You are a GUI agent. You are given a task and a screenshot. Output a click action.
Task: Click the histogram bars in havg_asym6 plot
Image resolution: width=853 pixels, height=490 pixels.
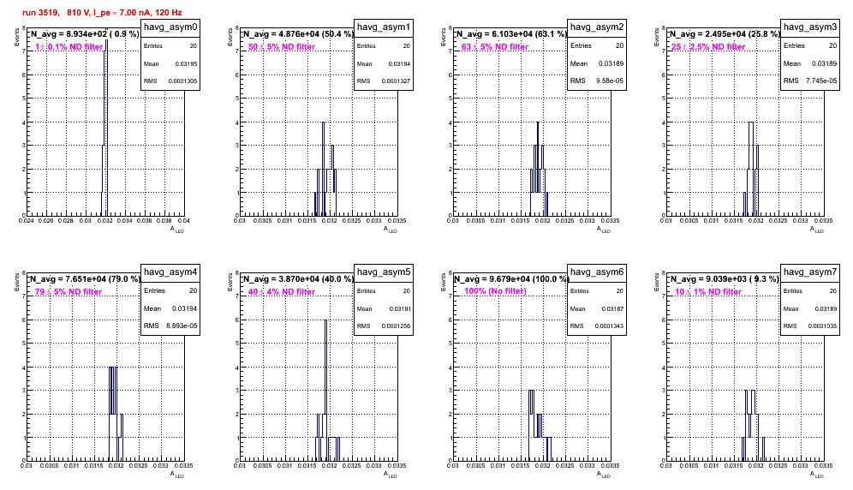pos(540,425)
